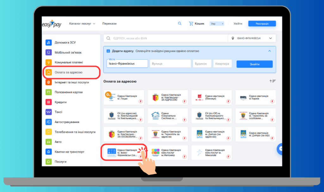Click the EasyPay logo
The height and width of the screenshot is (192, 324).
(x=52, y=24)
